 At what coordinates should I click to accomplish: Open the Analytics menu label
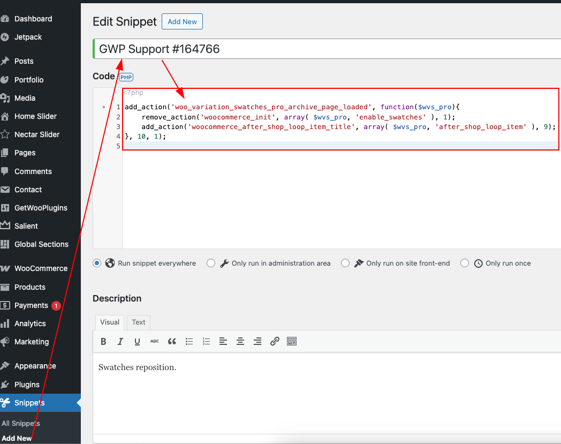tap(30, 323)
